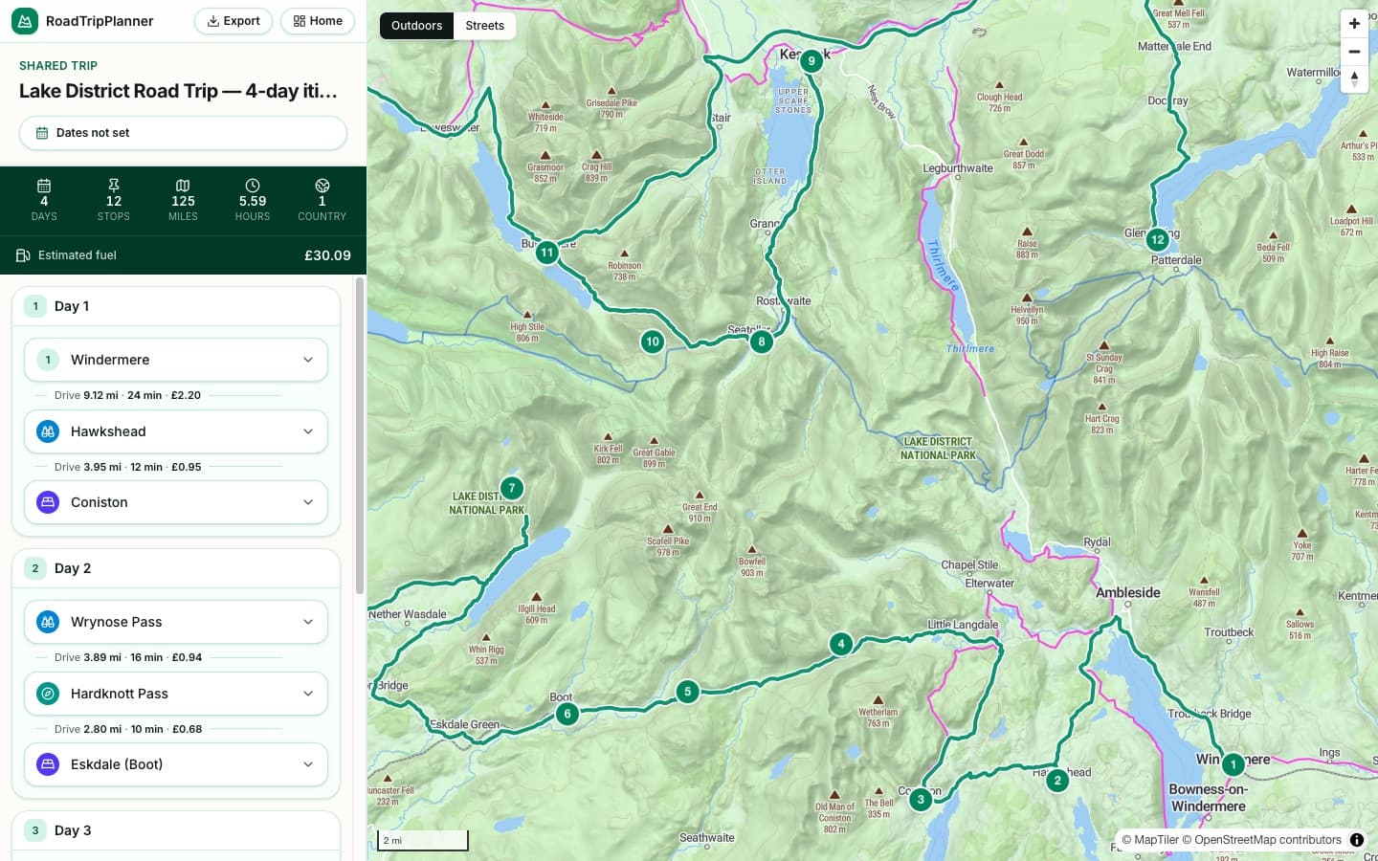Click map marker 6 at Boot
Screen dimensions: 1378x861
point(567,714)
